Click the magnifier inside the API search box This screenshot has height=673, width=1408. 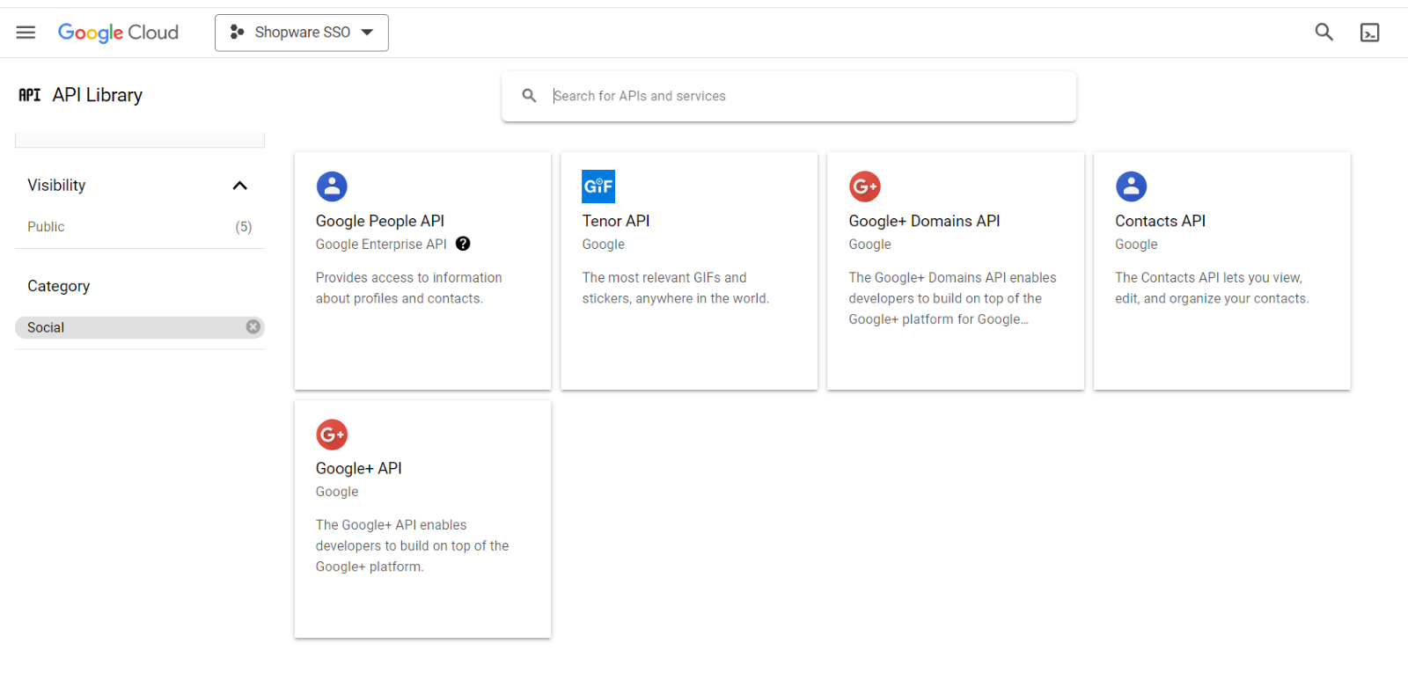(x=529, y=96)
